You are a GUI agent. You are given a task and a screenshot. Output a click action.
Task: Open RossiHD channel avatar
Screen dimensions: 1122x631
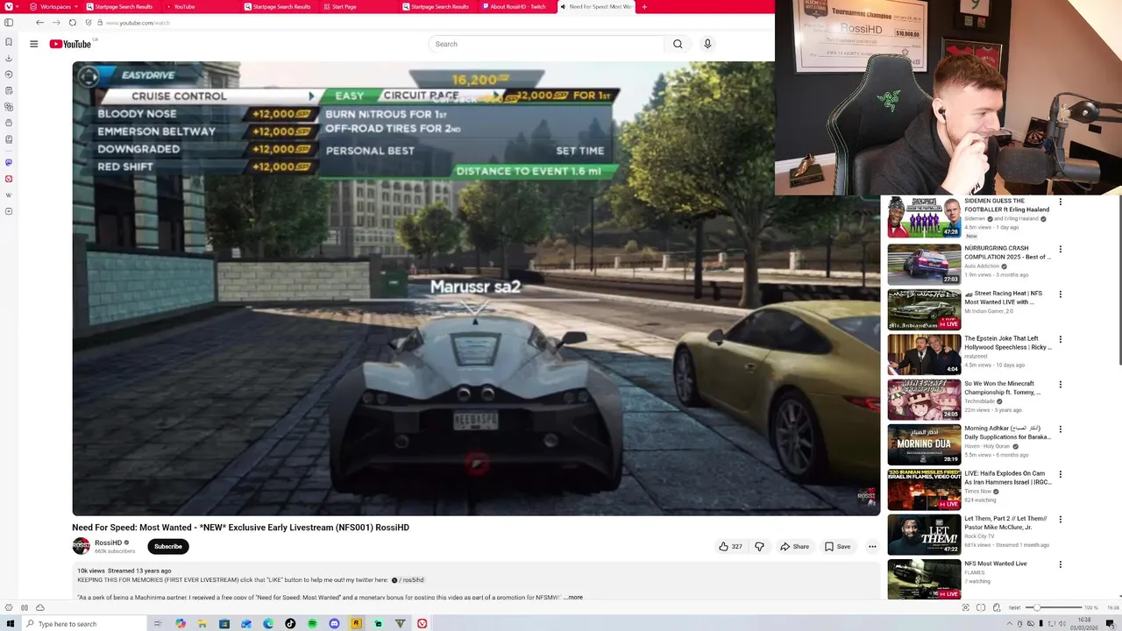(81, 546)
